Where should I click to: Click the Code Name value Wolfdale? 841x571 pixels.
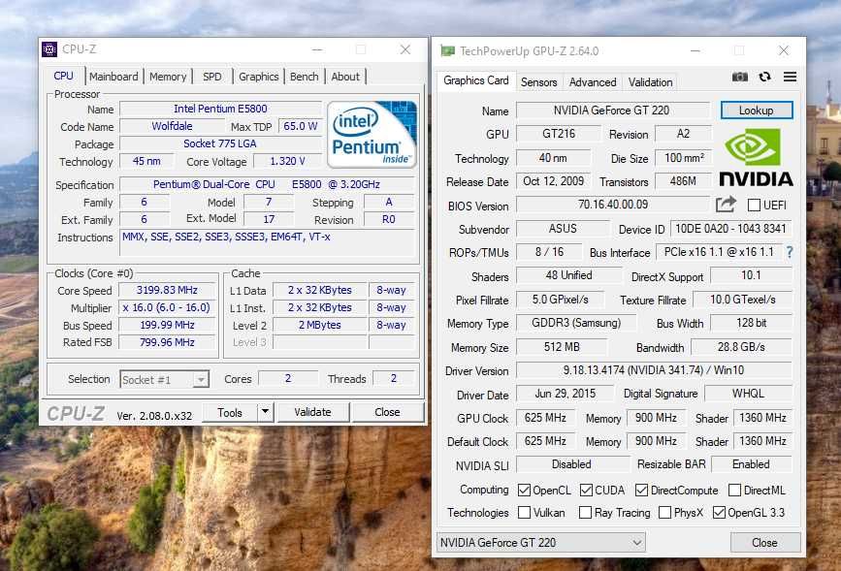point(172,127)
